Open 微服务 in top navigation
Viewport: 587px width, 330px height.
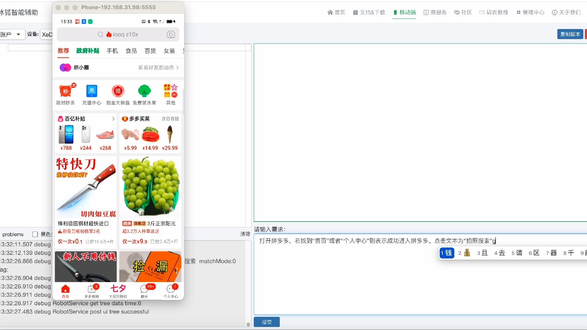[x=435, y=13]
